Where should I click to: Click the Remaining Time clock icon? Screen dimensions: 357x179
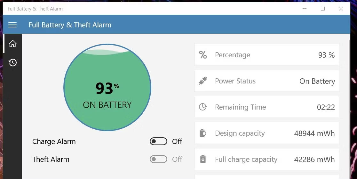coord(203,107)
